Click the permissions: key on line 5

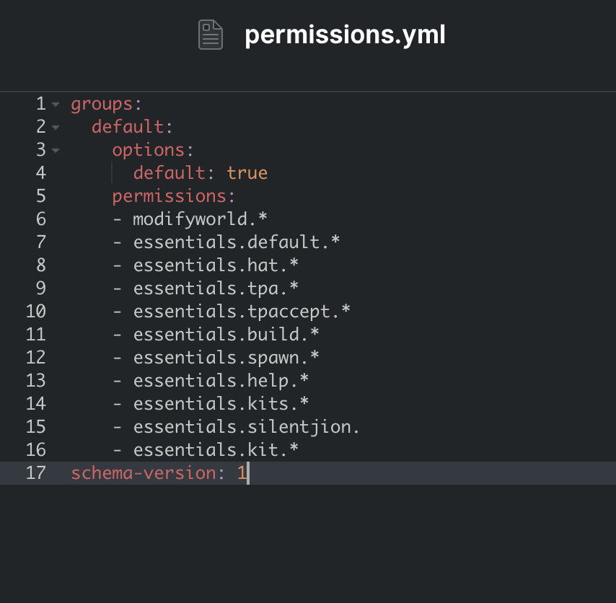click(x=174, y=196)
